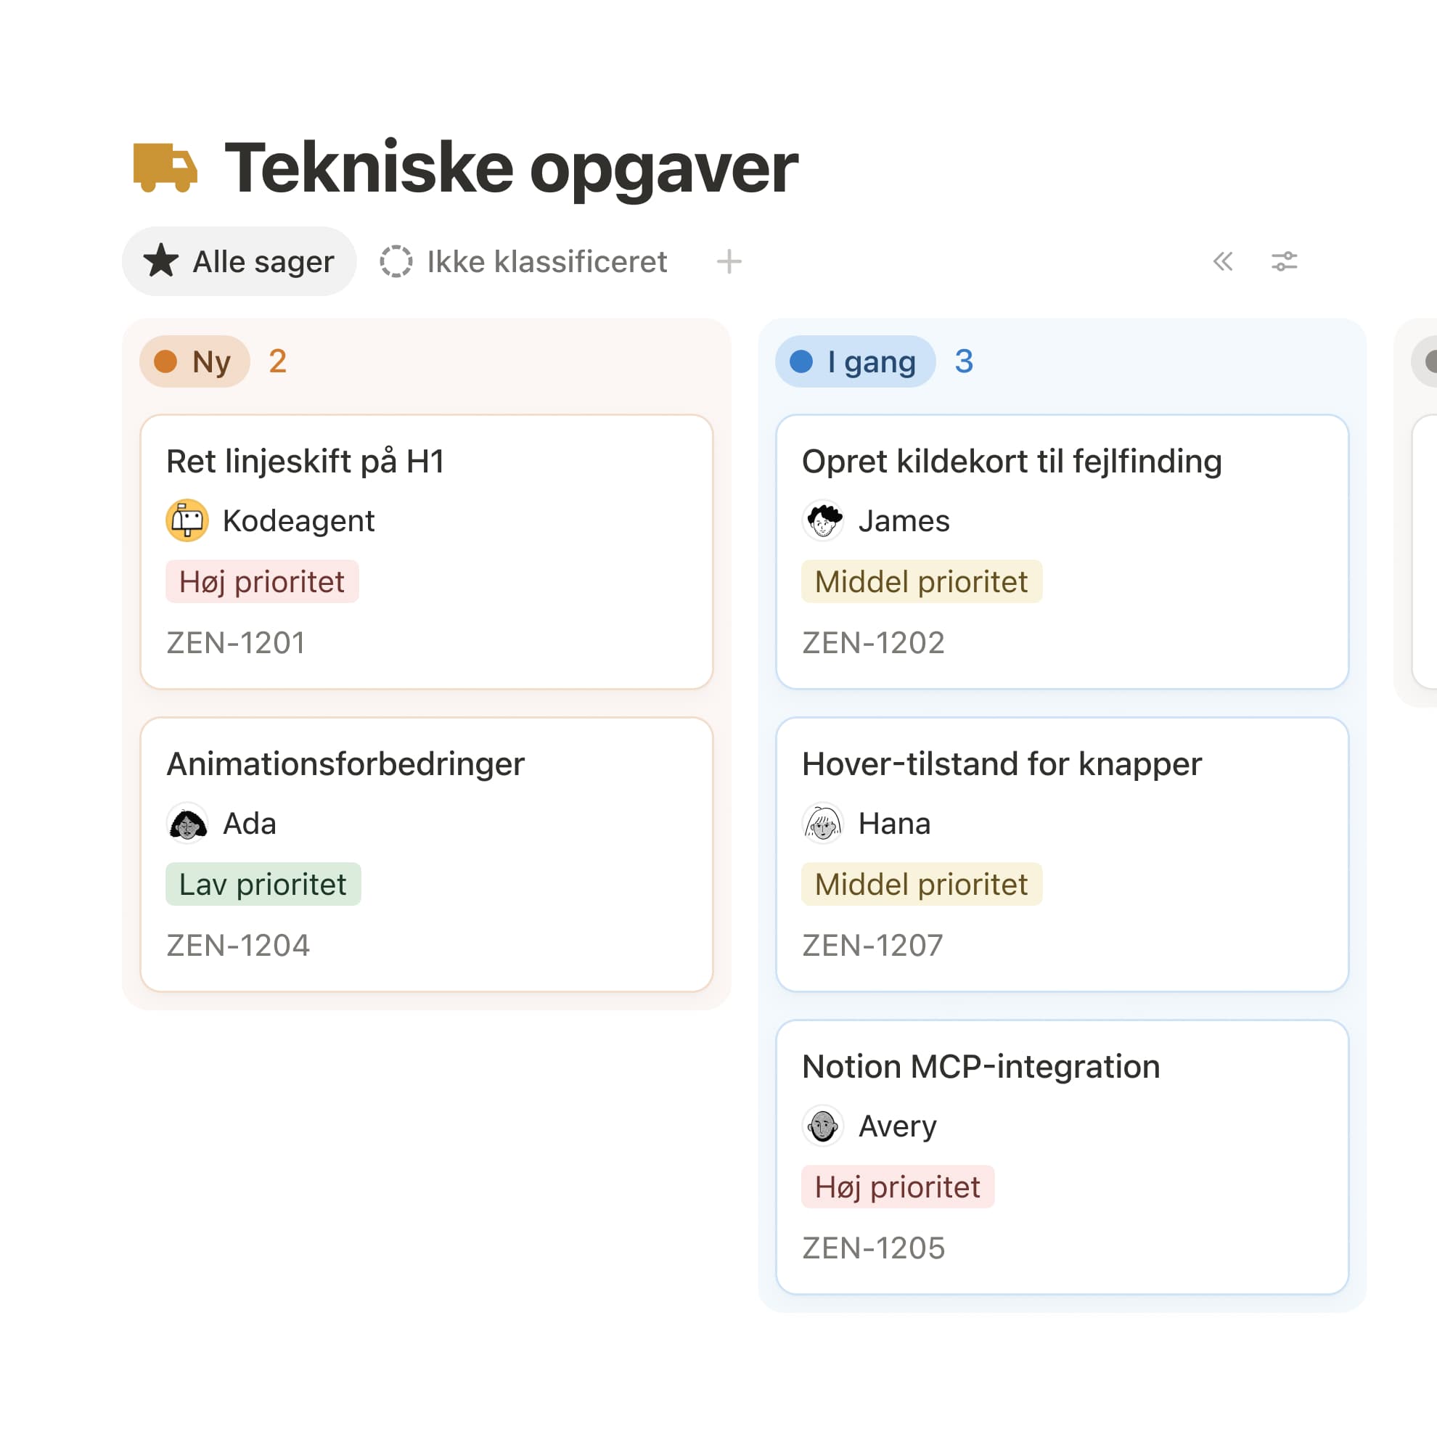Click James avatar on kildekort card
1437x1437 pixels.
pos(822,520)
